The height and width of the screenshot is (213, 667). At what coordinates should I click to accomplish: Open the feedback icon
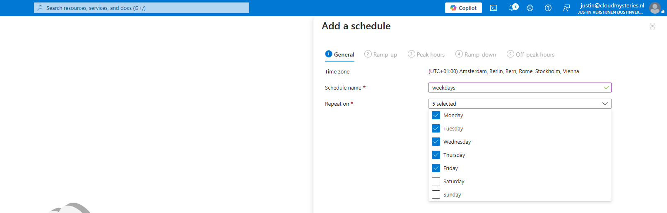click(566, 8)
